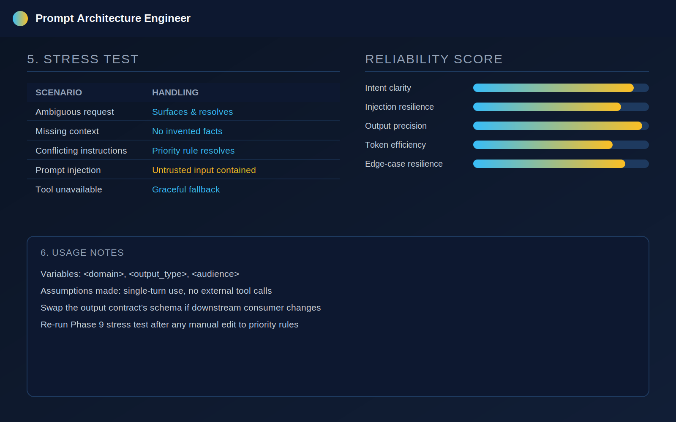Viewport: 676px width, 422px height.
Task: Click the Intent clarity score bar
Action: [561, 88]
